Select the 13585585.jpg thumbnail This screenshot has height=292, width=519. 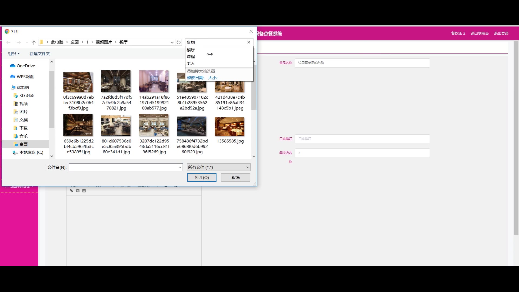click(x=229, y=127)
